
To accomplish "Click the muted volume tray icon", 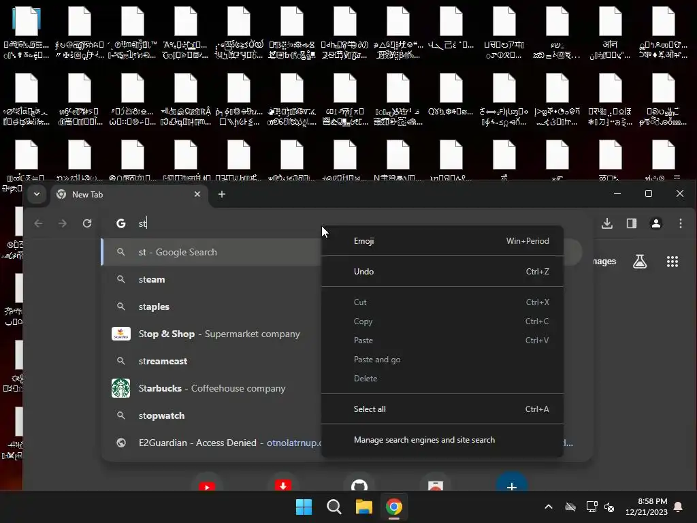I will point(609,507).
